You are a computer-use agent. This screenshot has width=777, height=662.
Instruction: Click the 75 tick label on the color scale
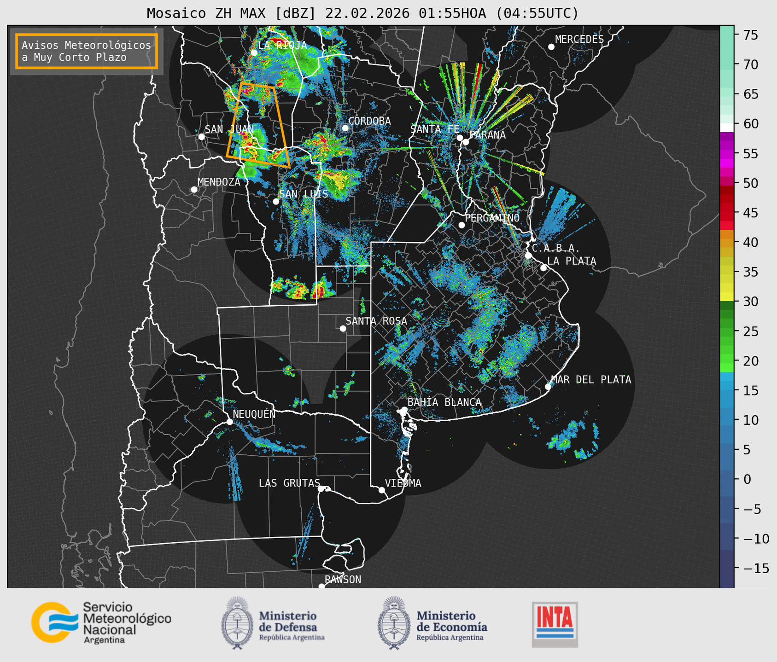point(750,35)
